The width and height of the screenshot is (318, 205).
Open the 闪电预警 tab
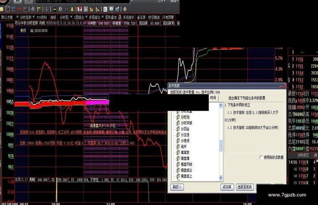[168, 17]
